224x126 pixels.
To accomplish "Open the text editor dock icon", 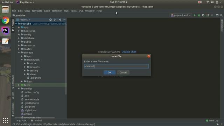I will [x=6, y=41].
